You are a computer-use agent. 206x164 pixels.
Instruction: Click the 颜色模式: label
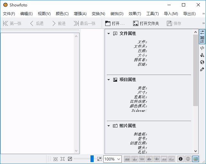[139, 106]
